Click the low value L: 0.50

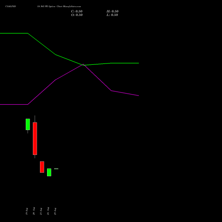click(x=112, y=15)
